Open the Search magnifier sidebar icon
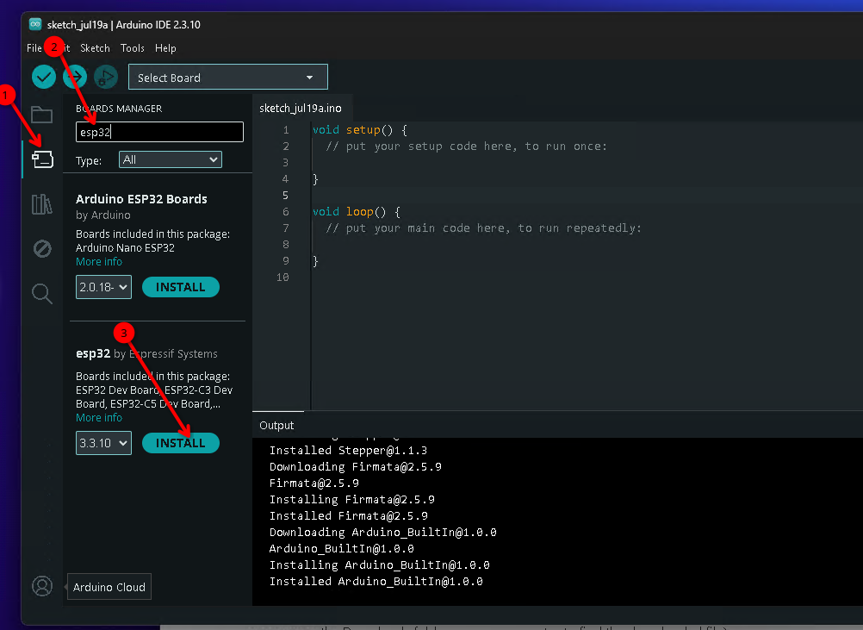This screenshot has width=863, height=630. tap(42, 294)
